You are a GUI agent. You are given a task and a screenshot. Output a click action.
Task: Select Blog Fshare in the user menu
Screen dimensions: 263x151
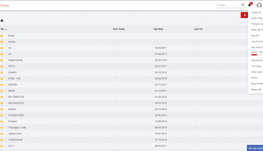[x=257, y=84]
